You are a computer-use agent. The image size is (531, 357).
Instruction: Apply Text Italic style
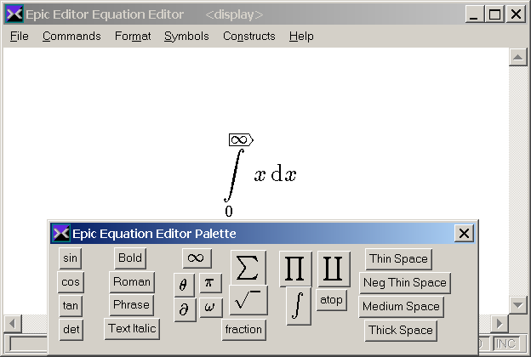pos(132,329)
